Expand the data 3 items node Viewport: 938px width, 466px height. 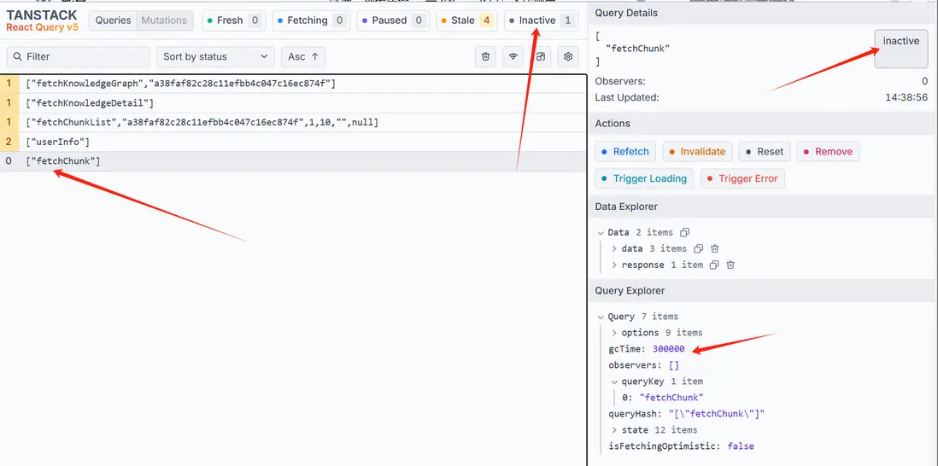[614, 248]
